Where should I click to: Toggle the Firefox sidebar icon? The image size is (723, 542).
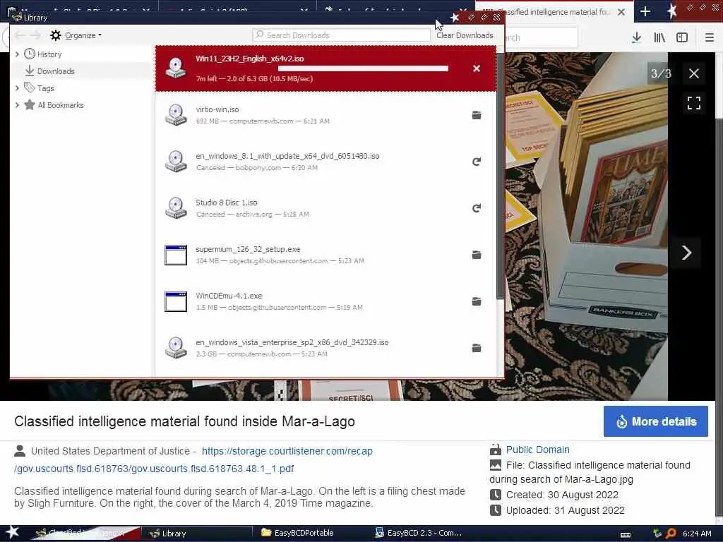[682, 37]
